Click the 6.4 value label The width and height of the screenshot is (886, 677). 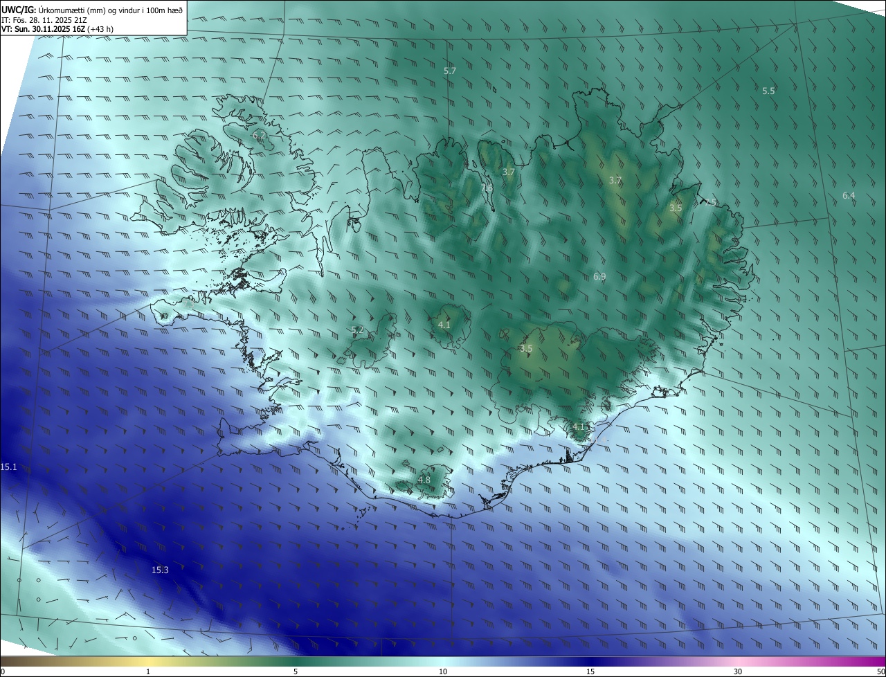(x=849, y=196)
